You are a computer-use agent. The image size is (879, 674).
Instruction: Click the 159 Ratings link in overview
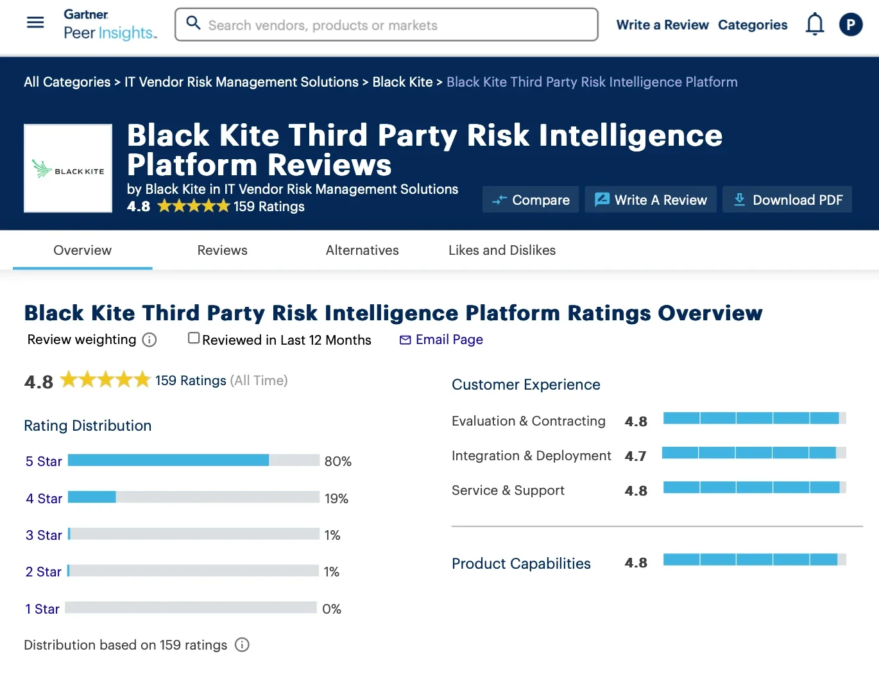point(191,381)
